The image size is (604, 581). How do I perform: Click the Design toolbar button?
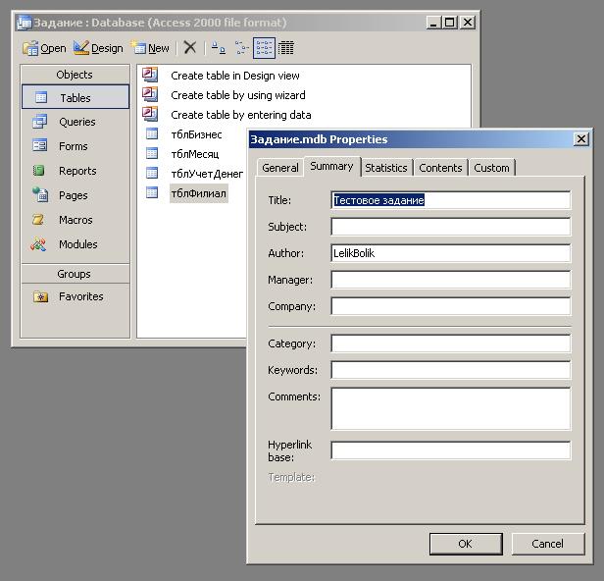tap(98, 48)
